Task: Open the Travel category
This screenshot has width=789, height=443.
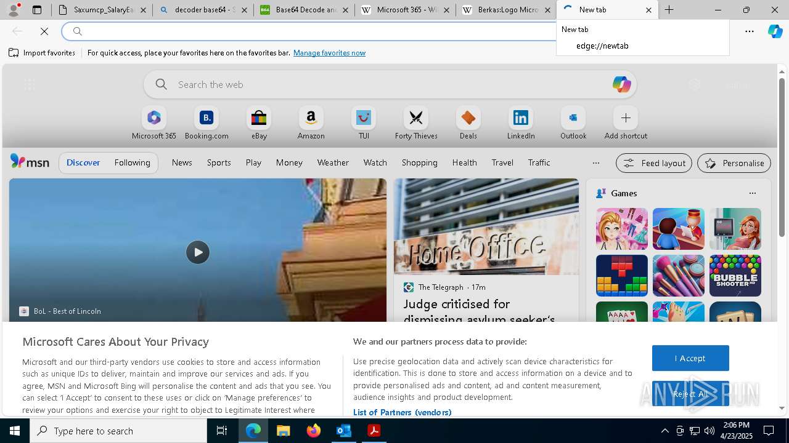Action: pyautogui.click(x=502, y=162)
